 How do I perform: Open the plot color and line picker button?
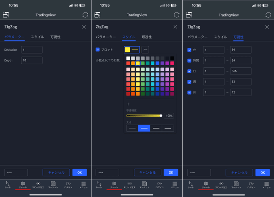click(x=132, y=50)
